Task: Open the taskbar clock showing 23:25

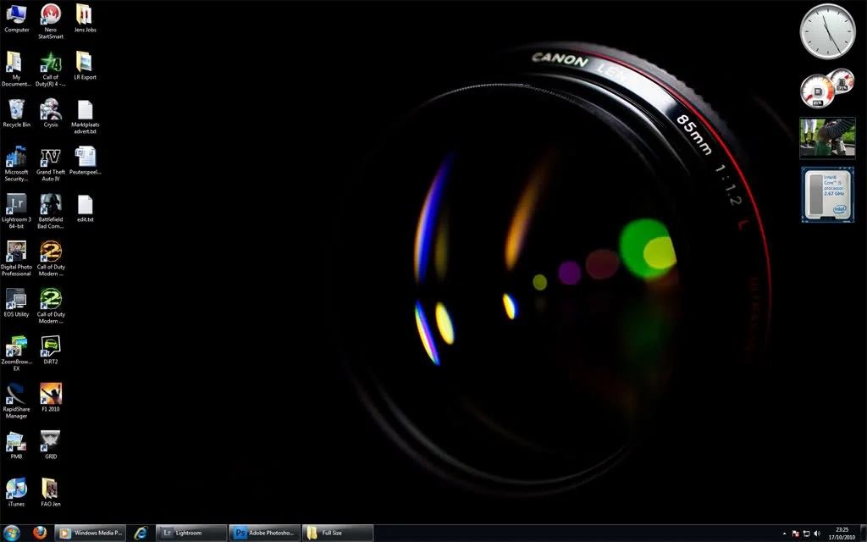Action: [842, 534]
